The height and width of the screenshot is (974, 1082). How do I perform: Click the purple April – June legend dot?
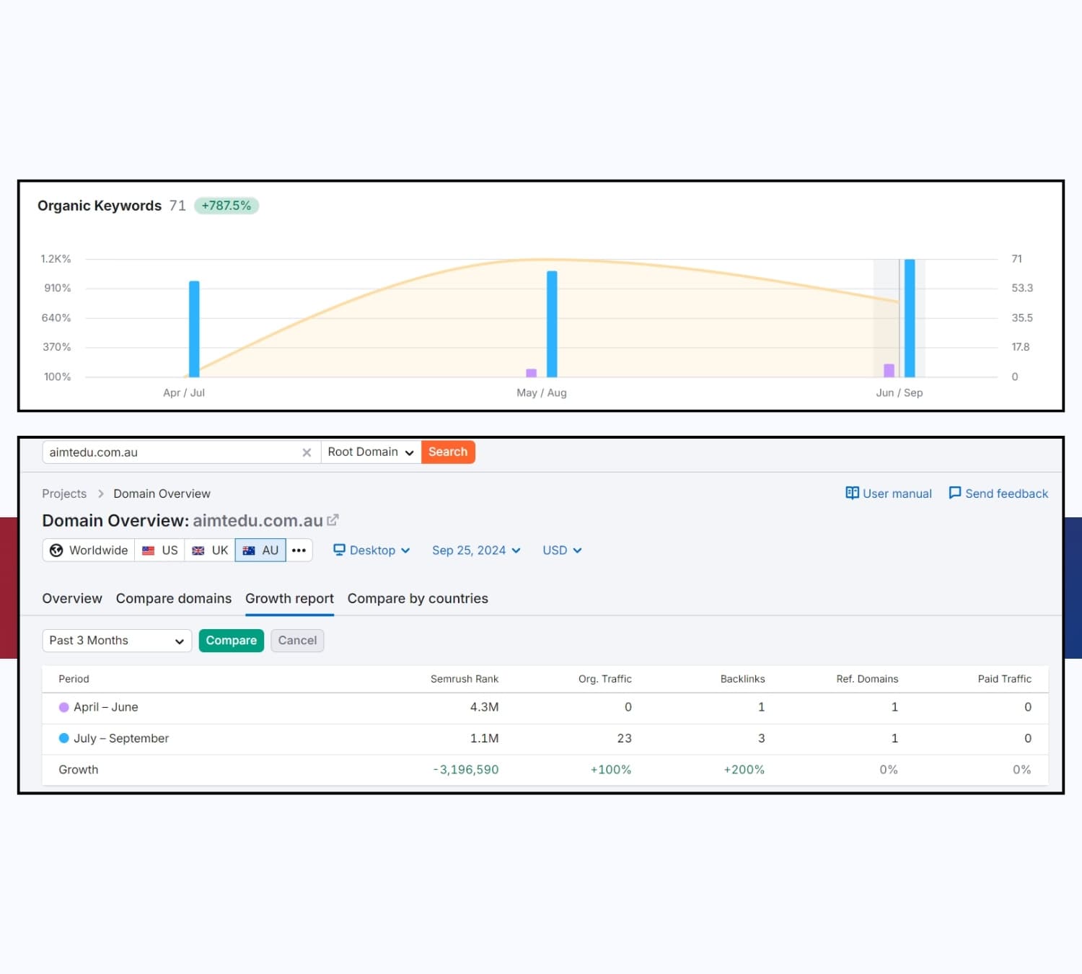63,707
